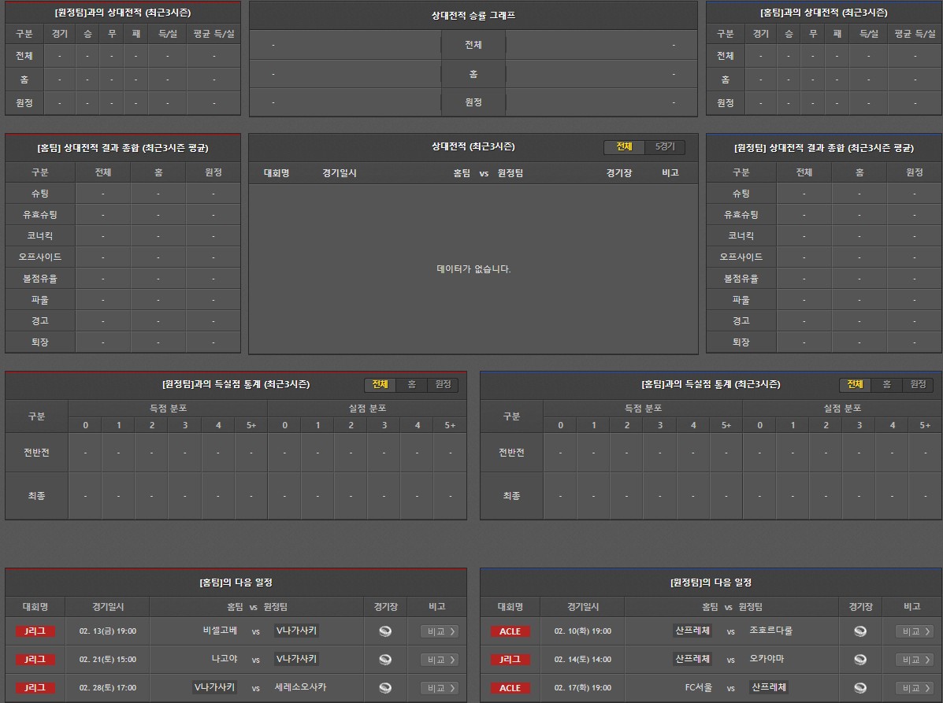
Task: Expand 비교 for 산프레체 vs 오카야마
Action: pos(915,660)
